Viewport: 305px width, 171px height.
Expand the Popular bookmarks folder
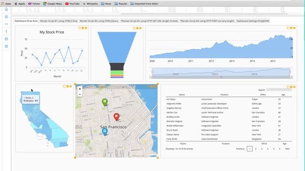tap(121, 3)
